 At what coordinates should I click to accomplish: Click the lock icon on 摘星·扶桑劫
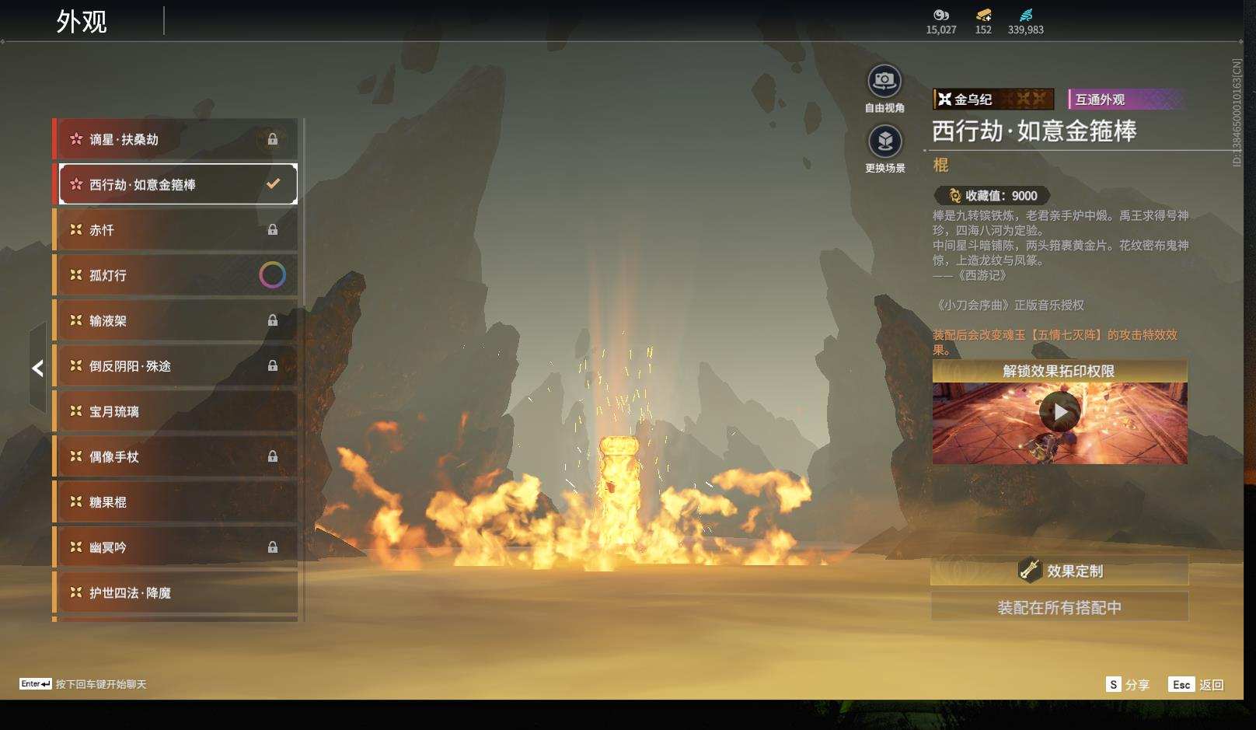click(x=273, y=139)
